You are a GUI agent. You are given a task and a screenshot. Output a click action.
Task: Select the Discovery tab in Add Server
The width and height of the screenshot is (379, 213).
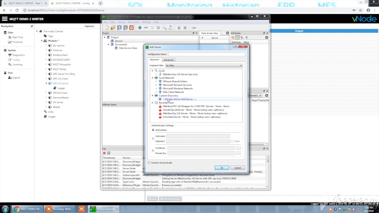(154, 60)
